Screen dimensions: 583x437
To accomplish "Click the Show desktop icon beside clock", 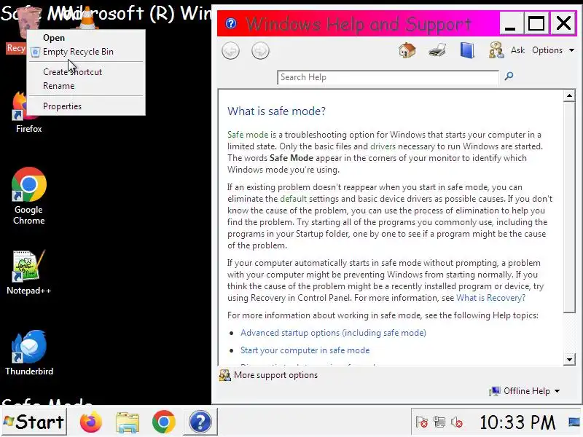I will (x=574, y=422).
